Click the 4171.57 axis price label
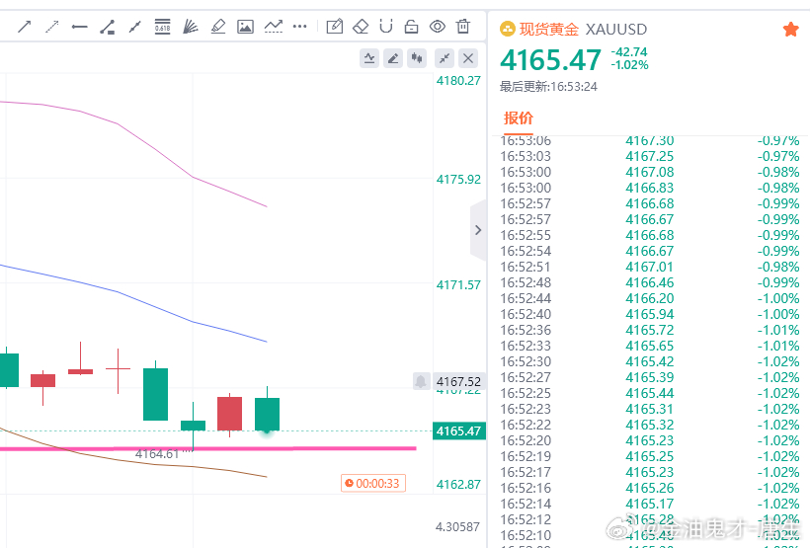The height and width of the screenshot is (548, 810). pos(458,284)
